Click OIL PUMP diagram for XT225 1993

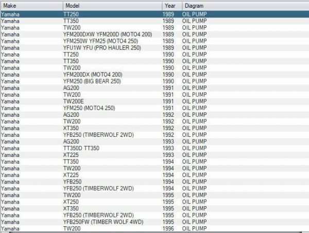194,155
